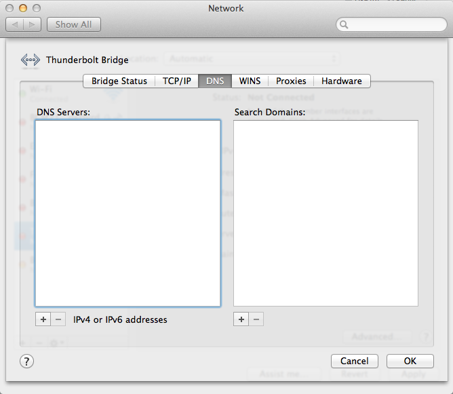The height and width of the screenshot is (394, 453).
Task: Go forward with the right arrow button
Action: point(32,24)
